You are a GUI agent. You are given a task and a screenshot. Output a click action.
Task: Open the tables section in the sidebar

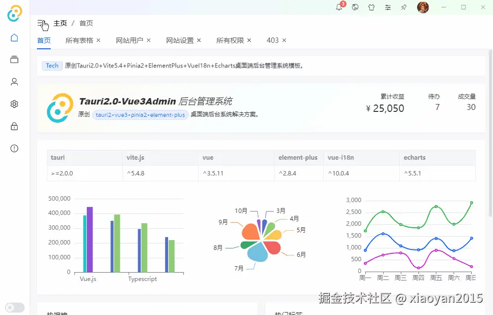tap(14, 60)
